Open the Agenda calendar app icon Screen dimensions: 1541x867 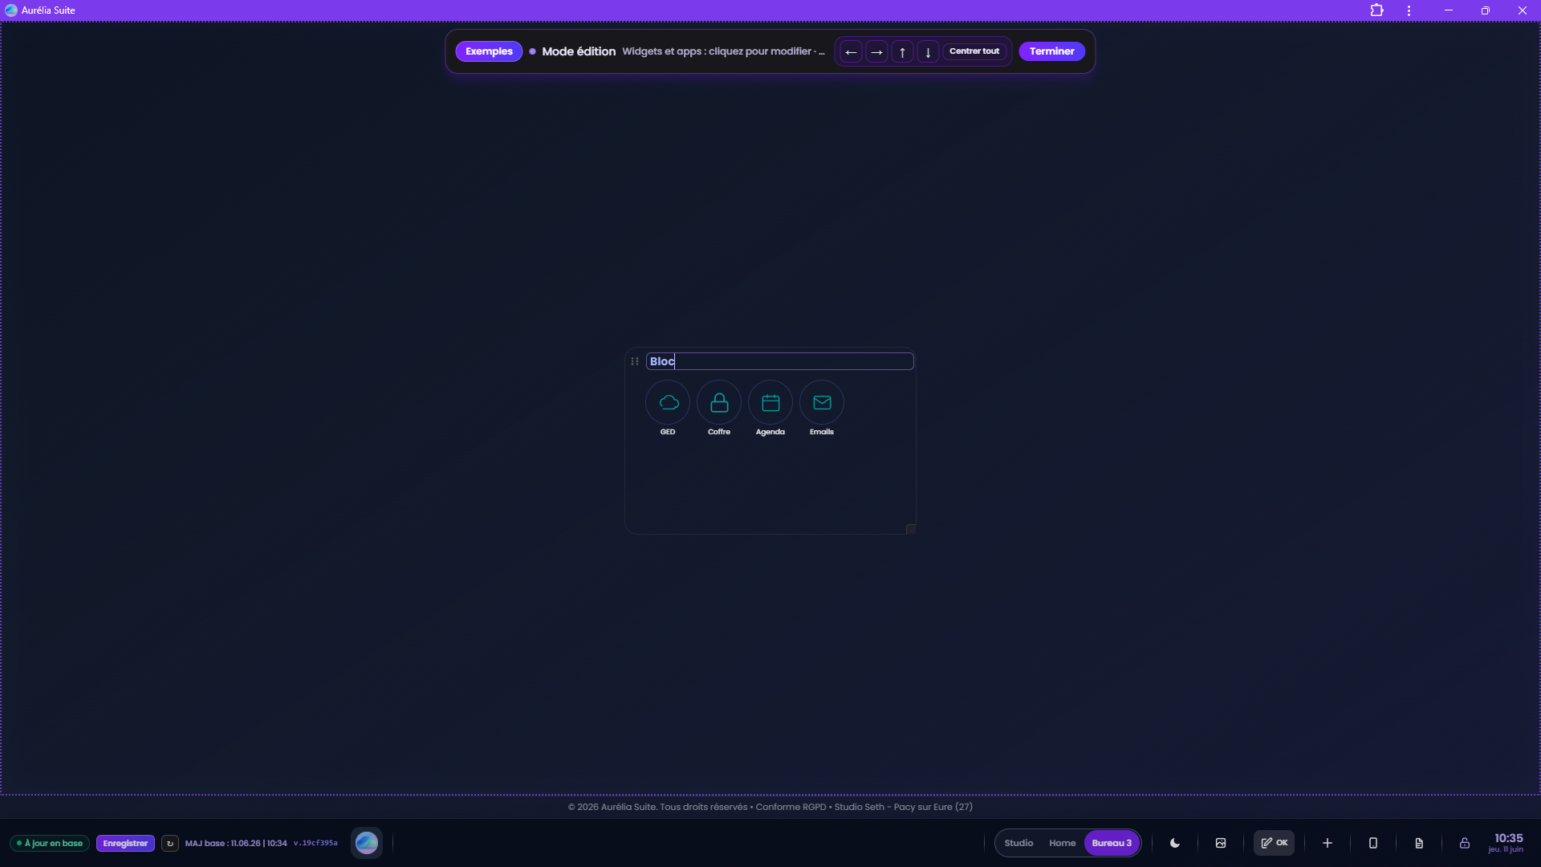[770, 402]
